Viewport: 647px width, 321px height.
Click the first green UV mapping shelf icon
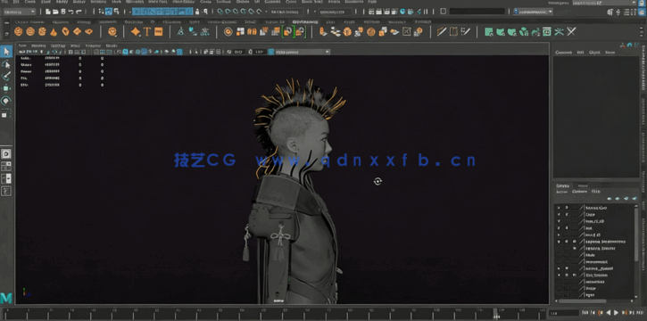tap(489, 31)
